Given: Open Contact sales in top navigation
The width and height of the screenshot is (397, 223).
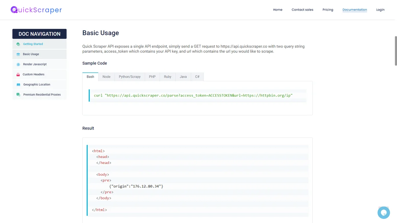Looking at the screenshot, I should 302,10.
